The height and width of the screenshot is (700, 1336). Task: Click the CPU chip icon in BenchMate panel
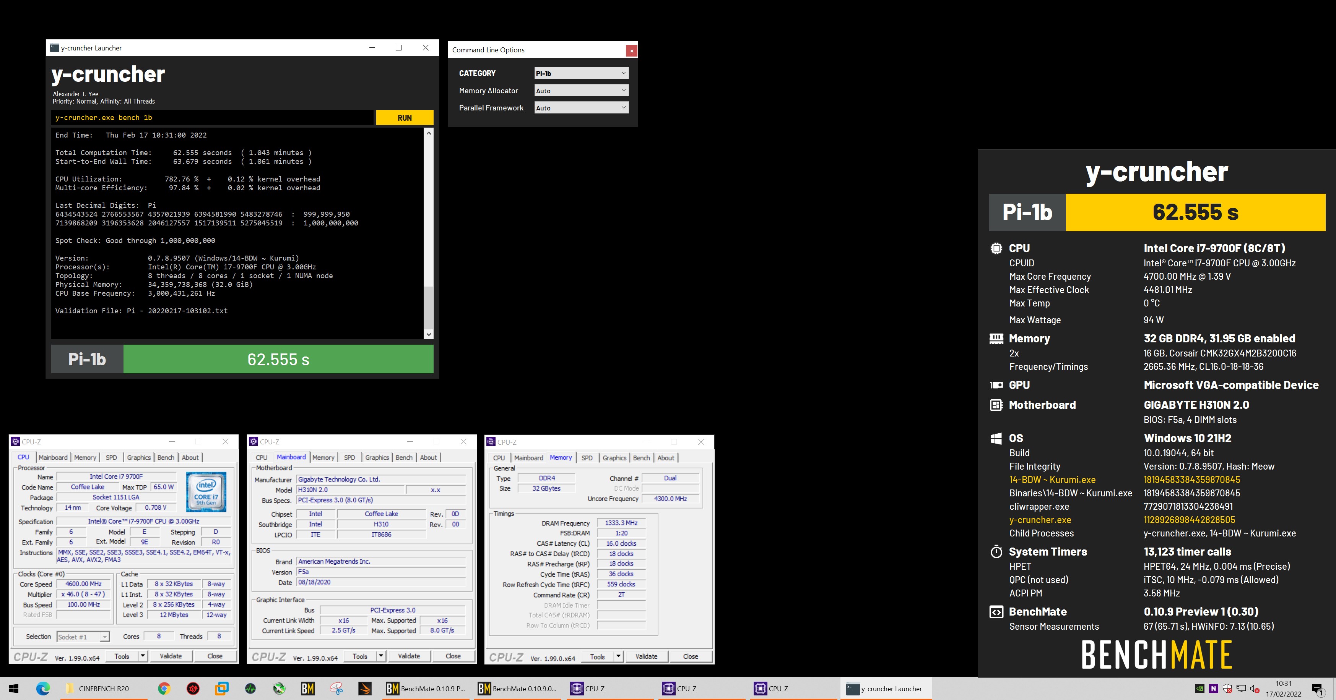(x=996, y=248)
